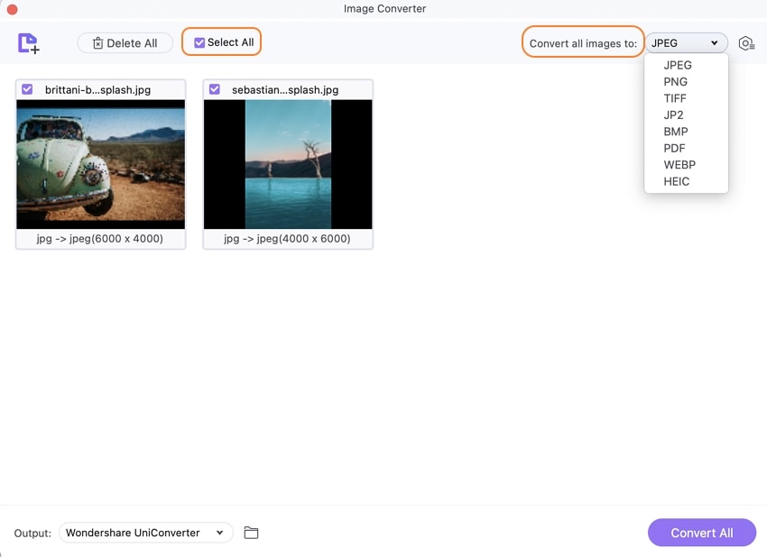This screenshot has width=767, height=557.
Task: Close the Image Converter window
Action: coord(13,9)
